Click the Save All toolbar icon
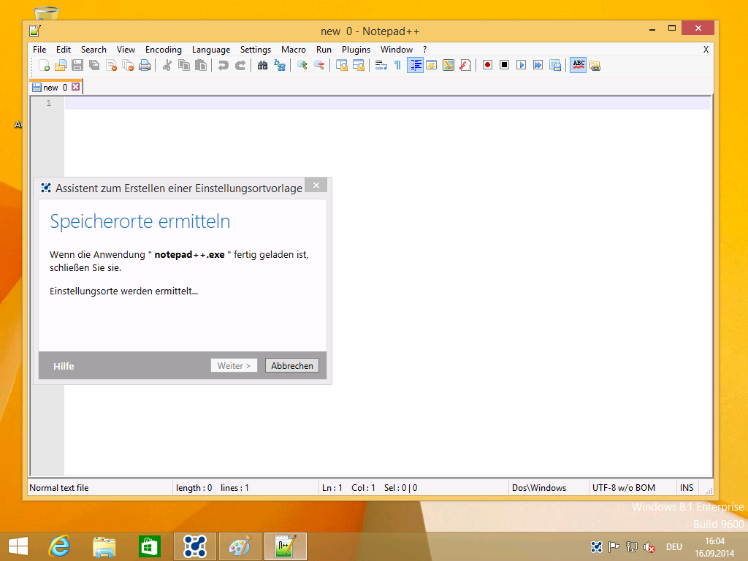The height and width of the screenshot is (561, 748). [x=94, y=65]
